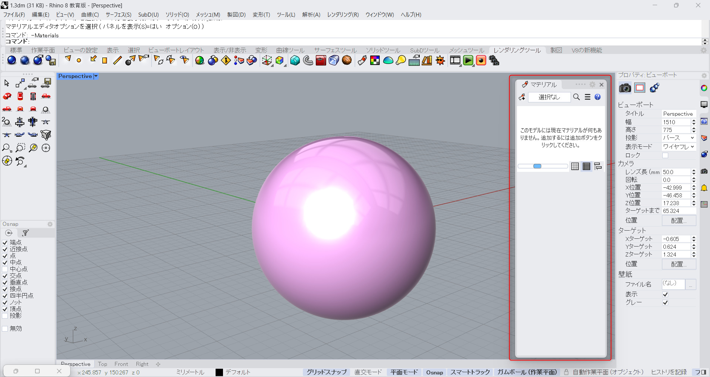Toggle グリッドスナップ in status bar
The height and width of the screenshot is (377, 710).
click(327, 372)
